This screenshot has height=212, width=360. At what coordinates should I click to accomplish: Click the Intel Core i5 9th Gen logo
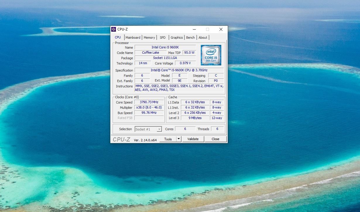211,55
